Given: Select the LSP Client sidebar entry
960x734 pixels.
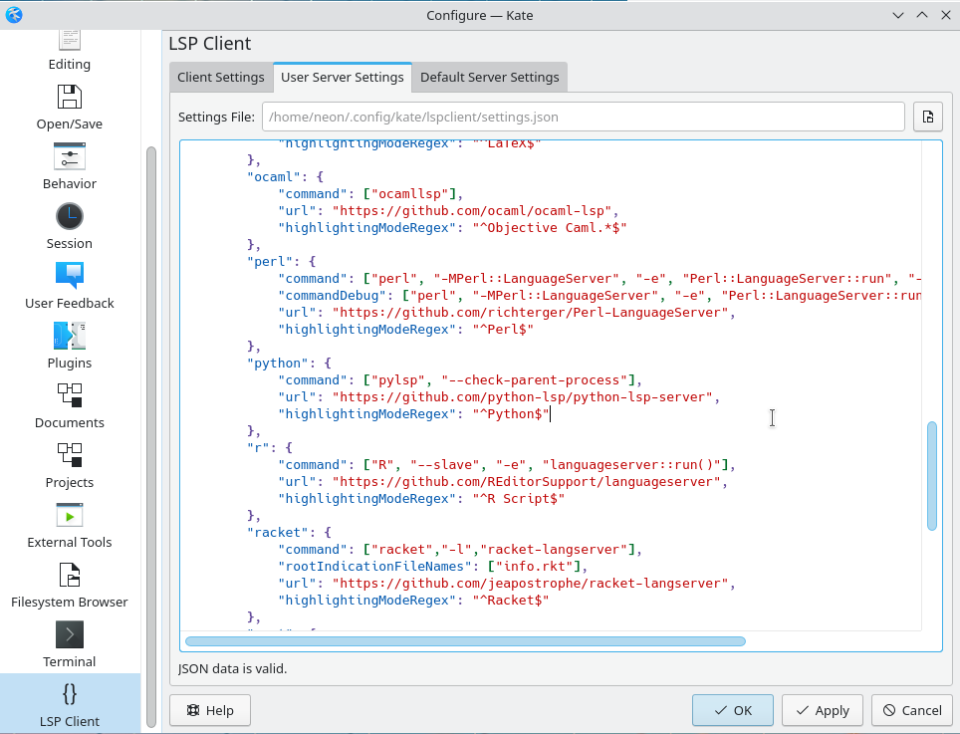Looking at the screenshot, I should pos(69,704).
